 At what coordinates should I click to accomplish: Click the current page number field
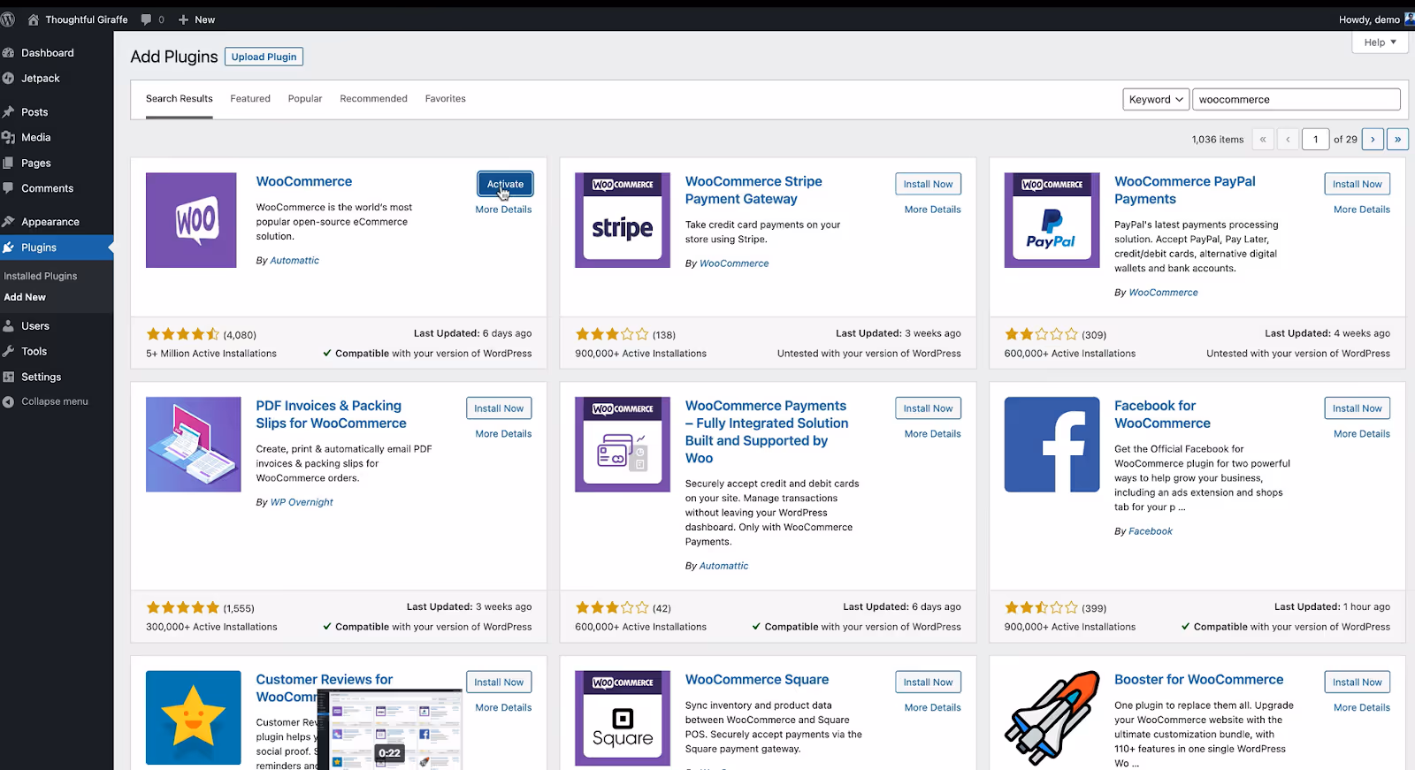pos(1315,139)
